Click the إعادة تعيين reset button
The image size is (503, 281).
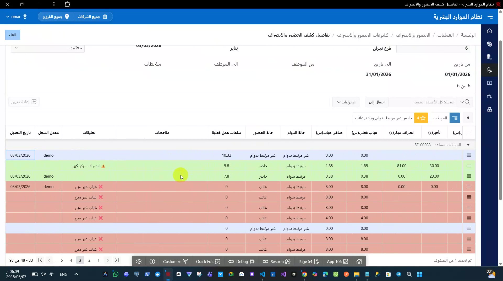tap(24, 102)
